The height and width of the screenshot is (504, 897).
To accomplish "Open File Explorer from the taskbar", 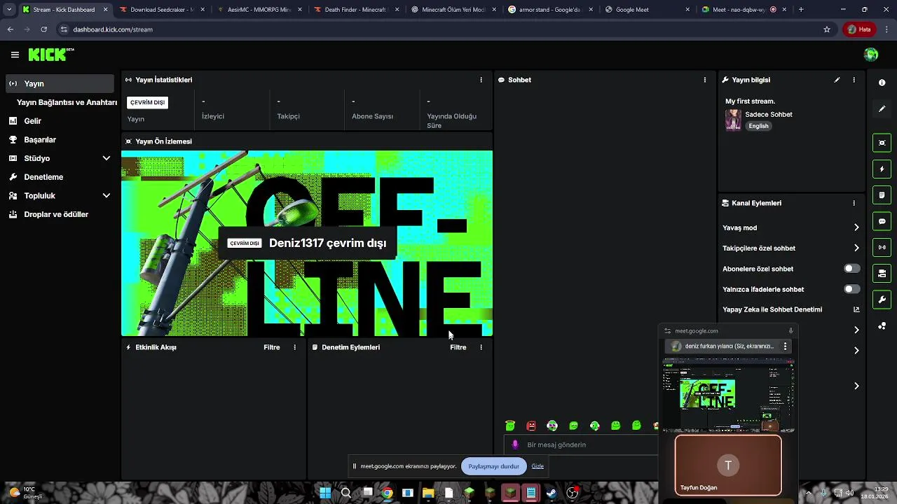I will 428,493.
